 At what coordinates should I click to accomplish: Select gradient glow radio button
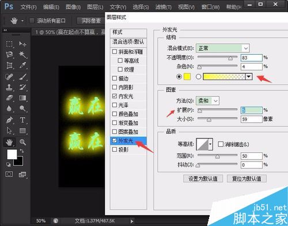tap(198, 77)
